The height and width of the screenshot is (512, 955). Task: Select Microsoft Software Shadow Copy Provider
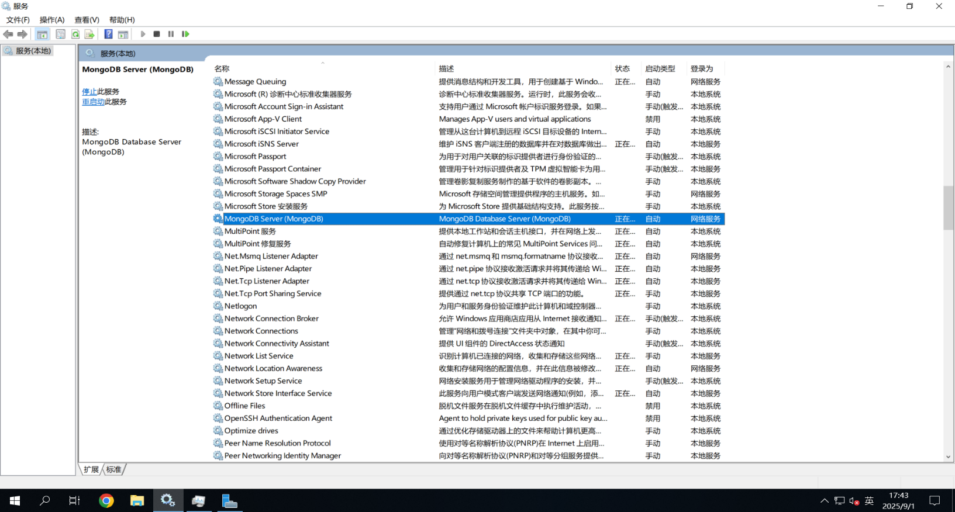tap(469, 181)
